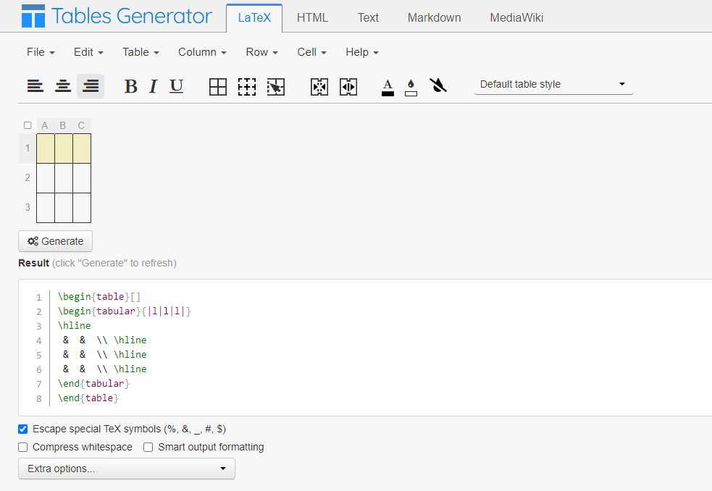
Task: Open the Row menu
Action: (x=261, y=52)
